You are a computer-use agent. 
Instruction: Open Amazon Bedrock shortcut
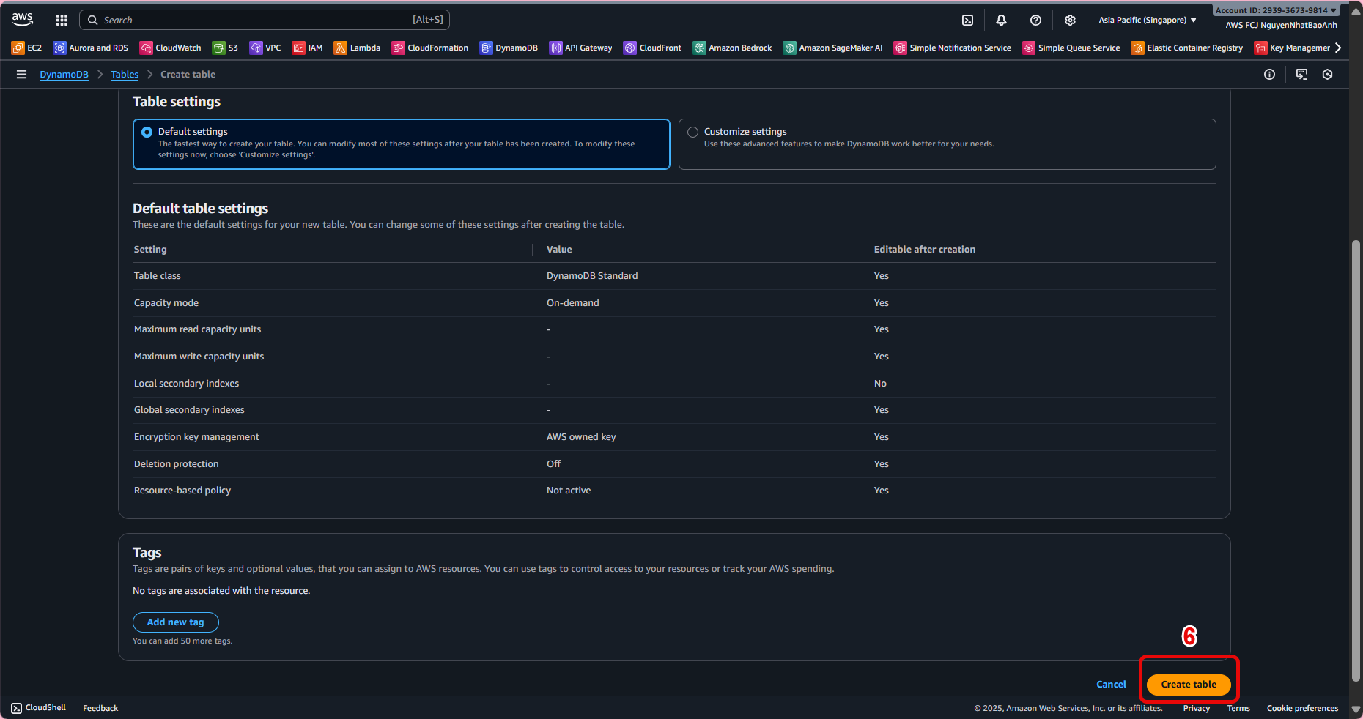tap(733, 48)
